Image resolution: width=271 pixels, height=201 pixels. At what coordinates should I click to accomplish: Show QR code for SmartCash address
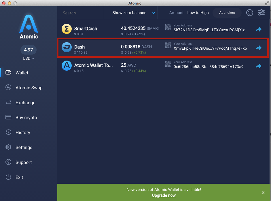168,27
